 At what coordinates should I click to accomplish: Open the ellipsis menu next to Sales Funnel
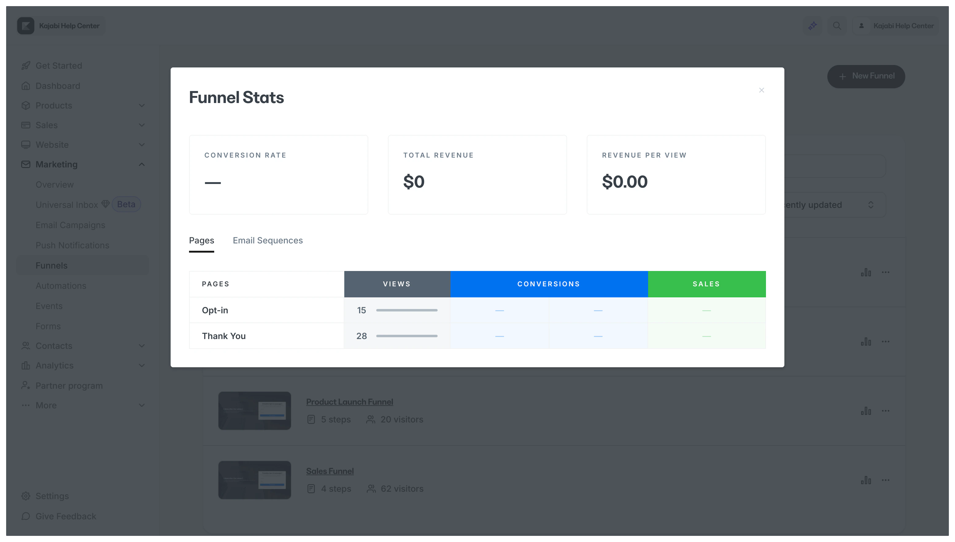(886, 480)
